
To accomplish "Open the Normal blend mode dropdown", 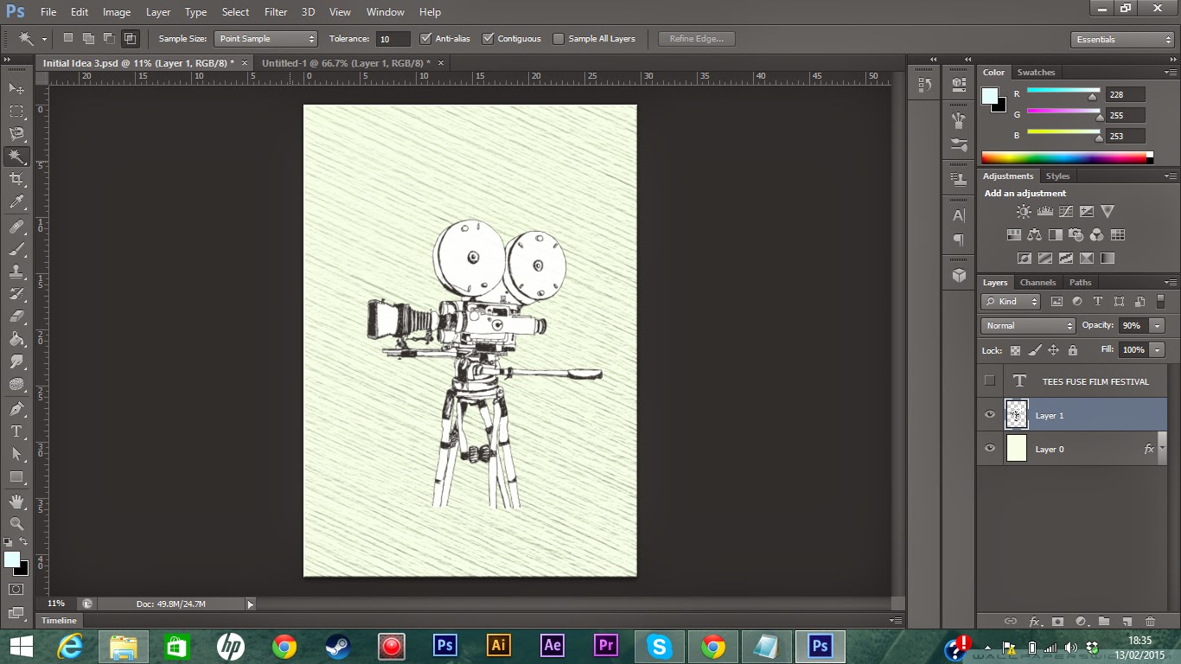I will click(x=1026, y=325).
